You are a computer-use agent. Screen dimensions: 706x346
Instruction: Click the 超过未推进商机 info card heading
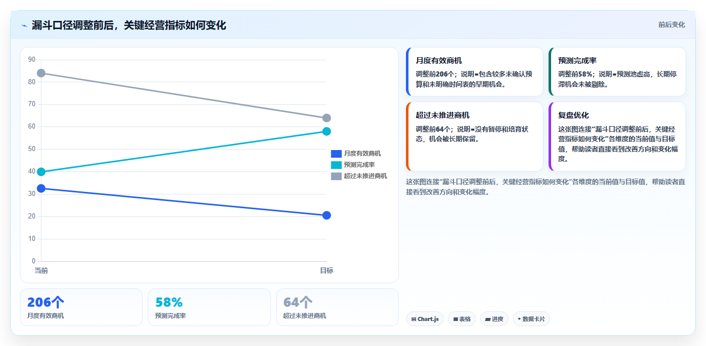[x=442, y=115]
